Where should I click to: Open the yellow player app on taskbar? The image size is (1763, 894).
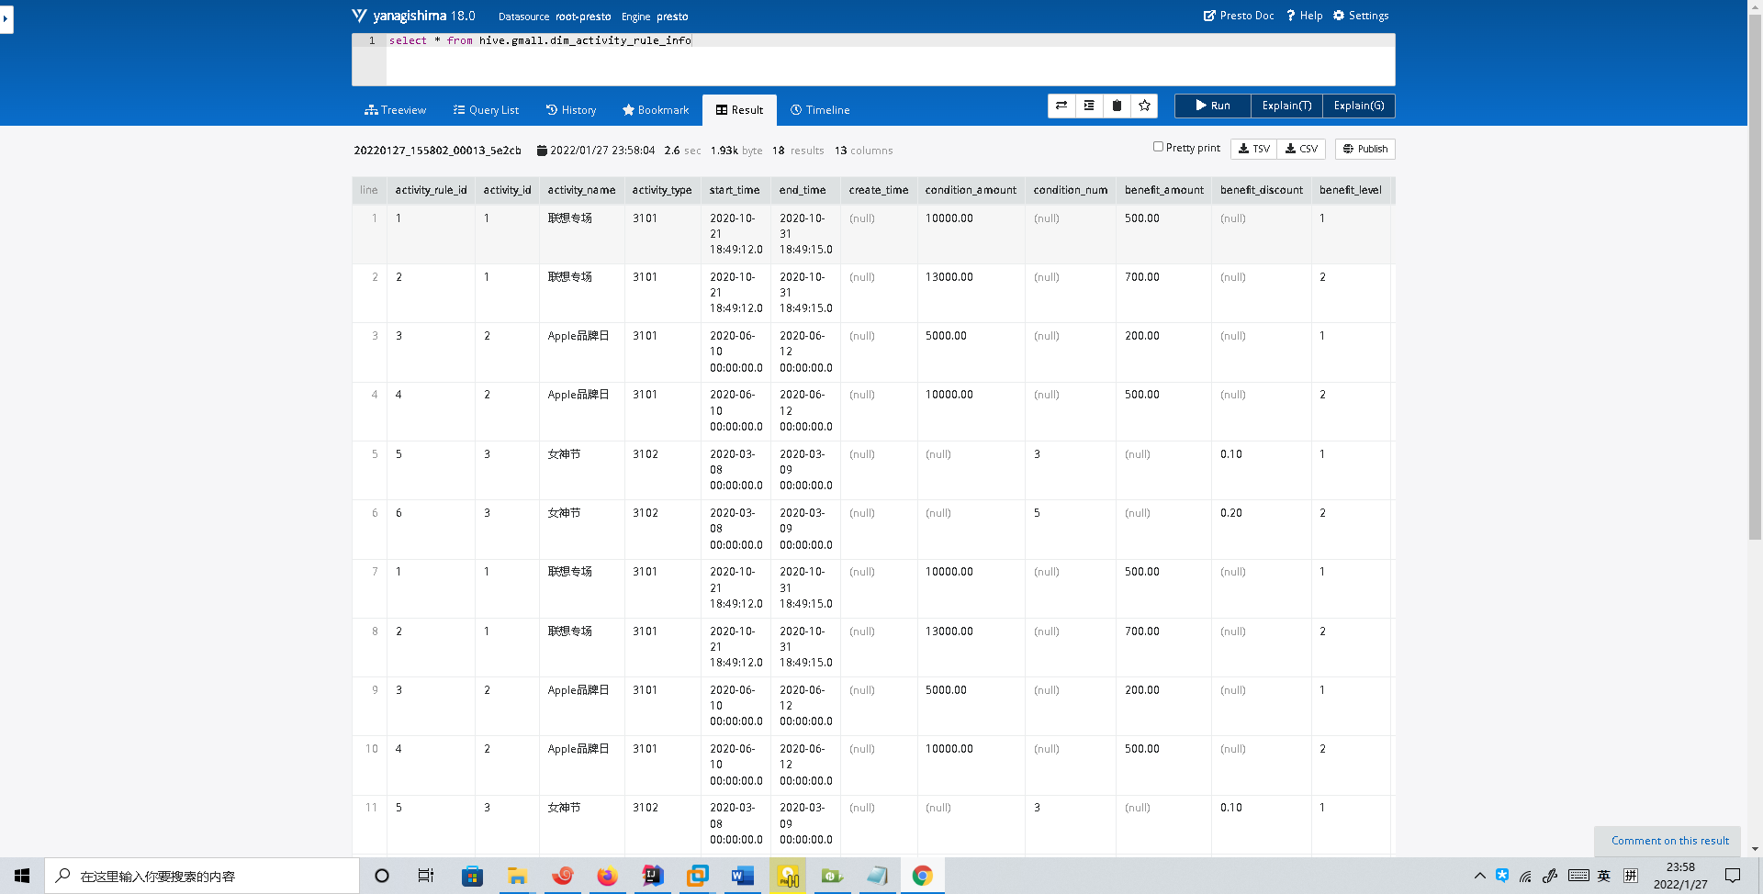[788, 876]
